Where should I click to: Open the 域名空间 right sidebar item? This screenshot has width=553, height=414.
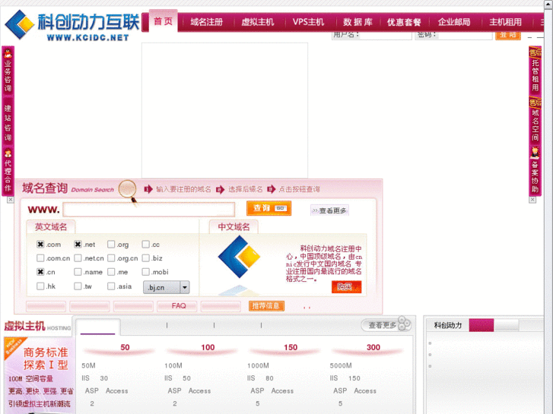(x=535, y=121)
